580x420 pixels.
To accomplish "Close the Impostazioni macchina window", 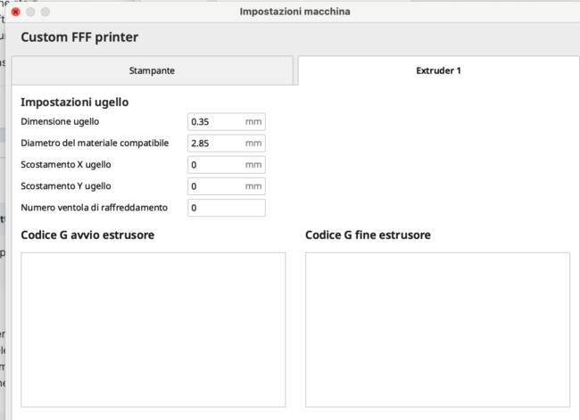I will (15, 12).
